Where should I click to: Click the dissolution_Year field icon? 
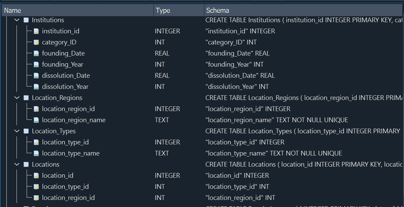click(x=36, y=87)
